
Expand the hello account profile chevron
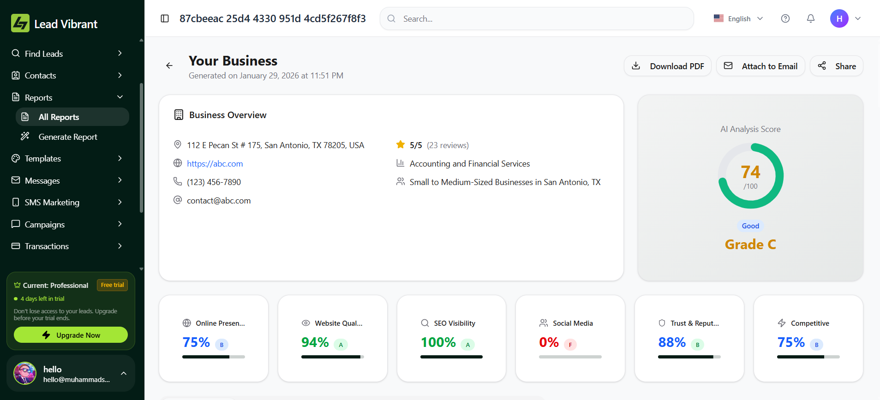pos(124,373)
